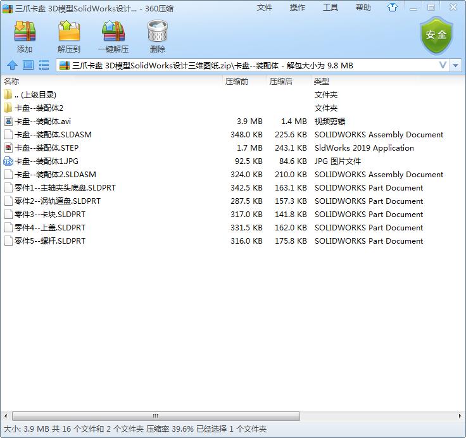Click the archive path address field
The image size is (466, 438).
click(253, 65)
